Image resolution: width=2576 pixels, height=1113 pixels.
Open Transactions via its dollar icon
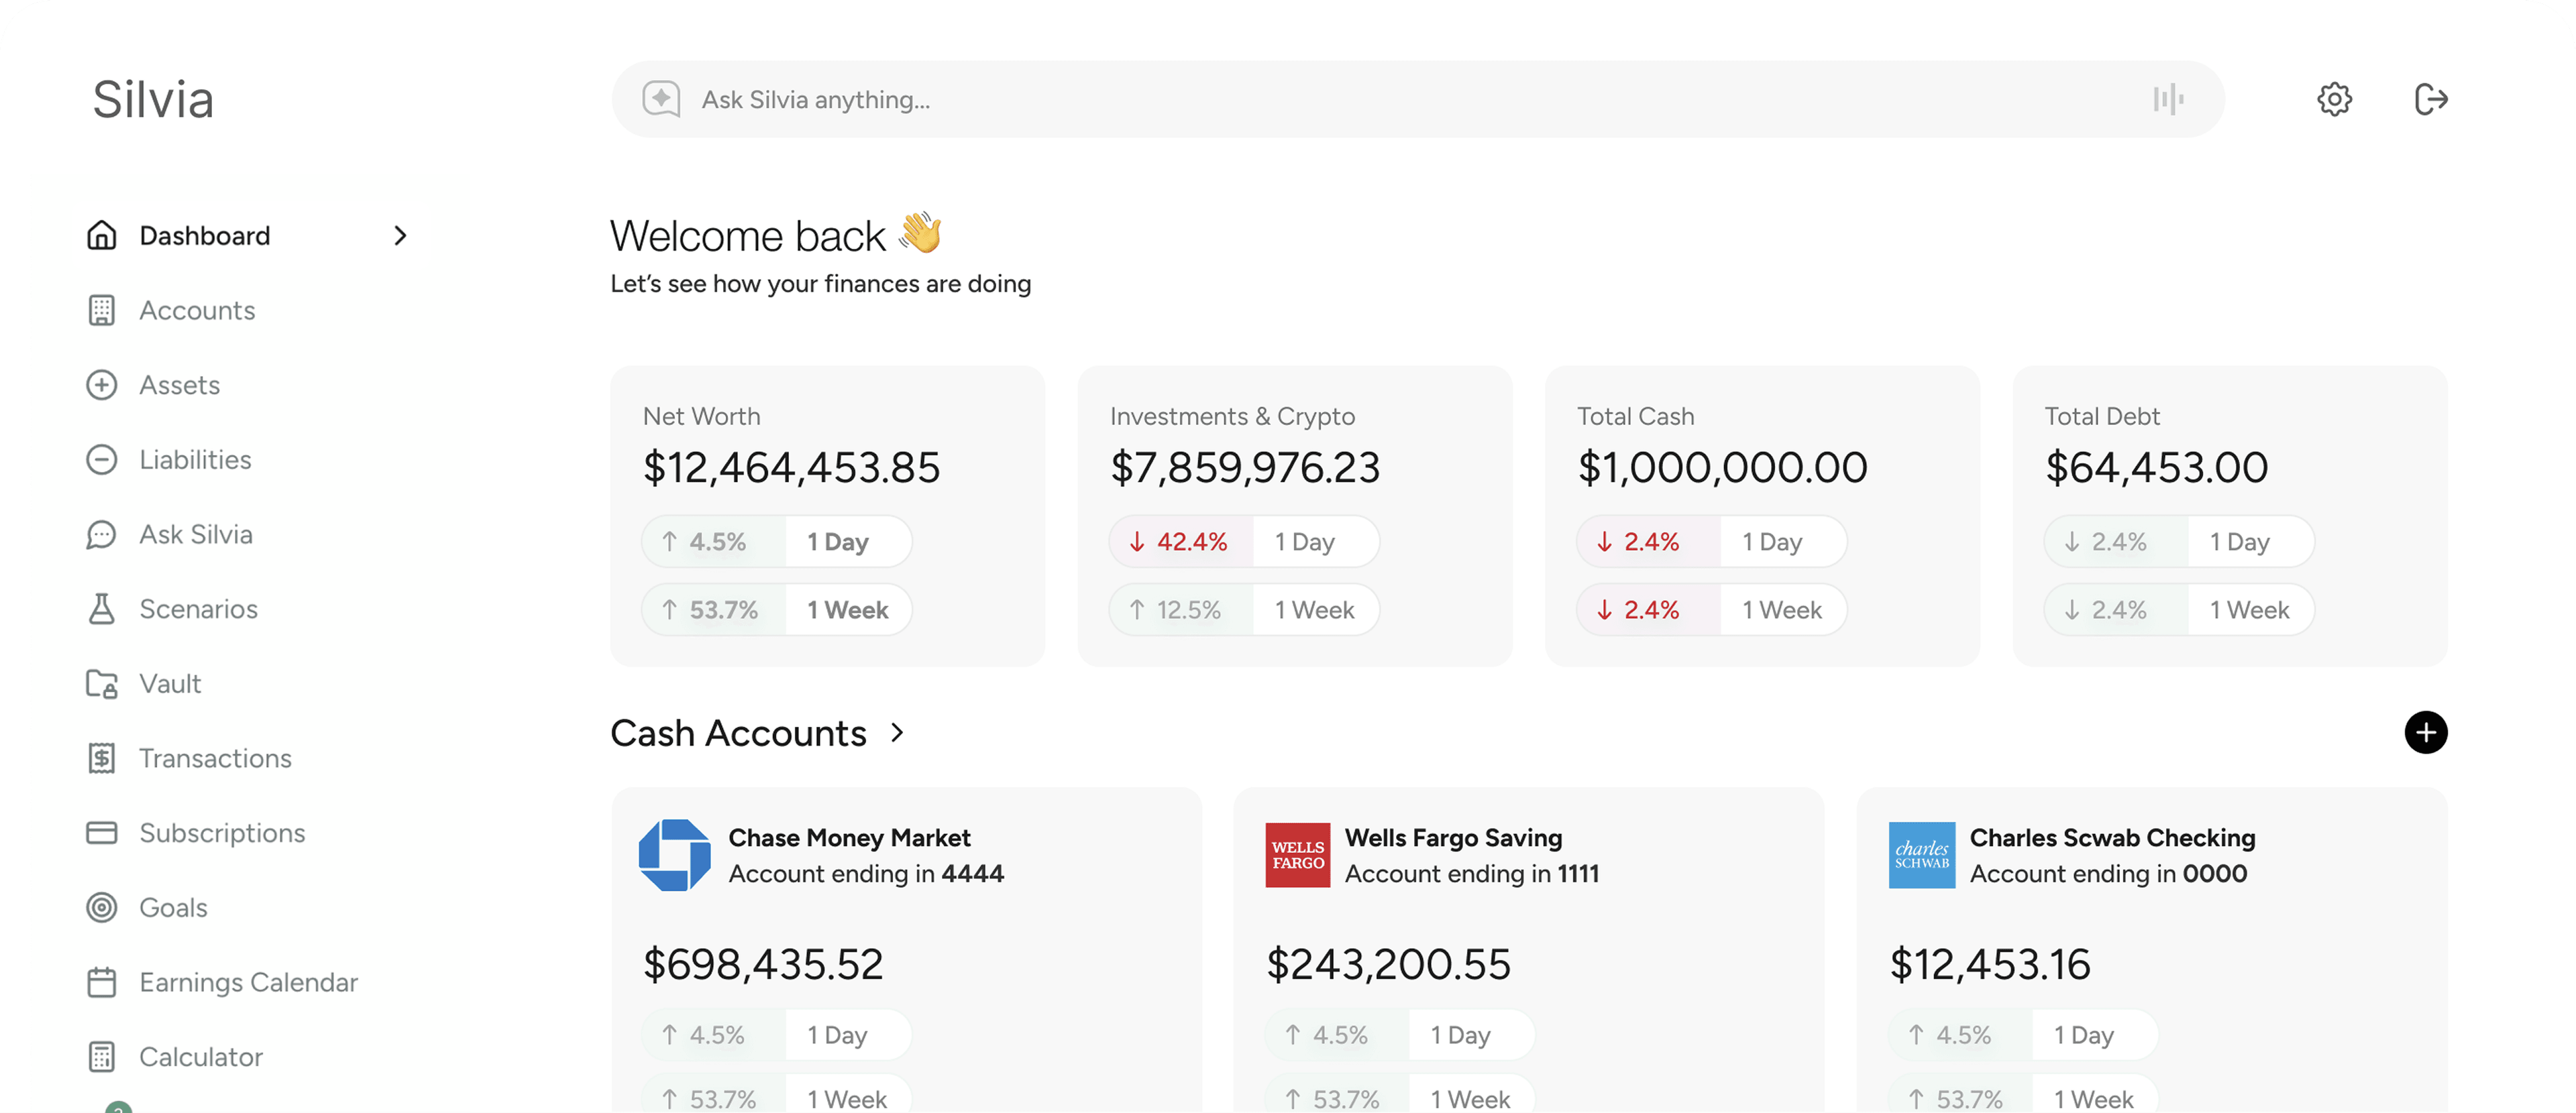102,758
